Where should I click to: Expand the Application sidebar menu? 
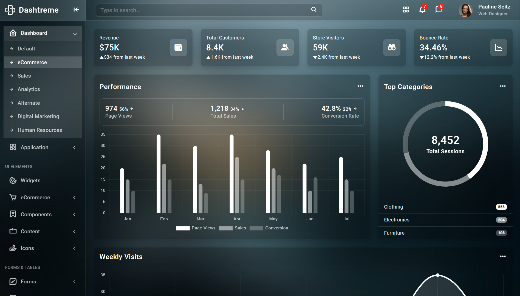[43, 147]
